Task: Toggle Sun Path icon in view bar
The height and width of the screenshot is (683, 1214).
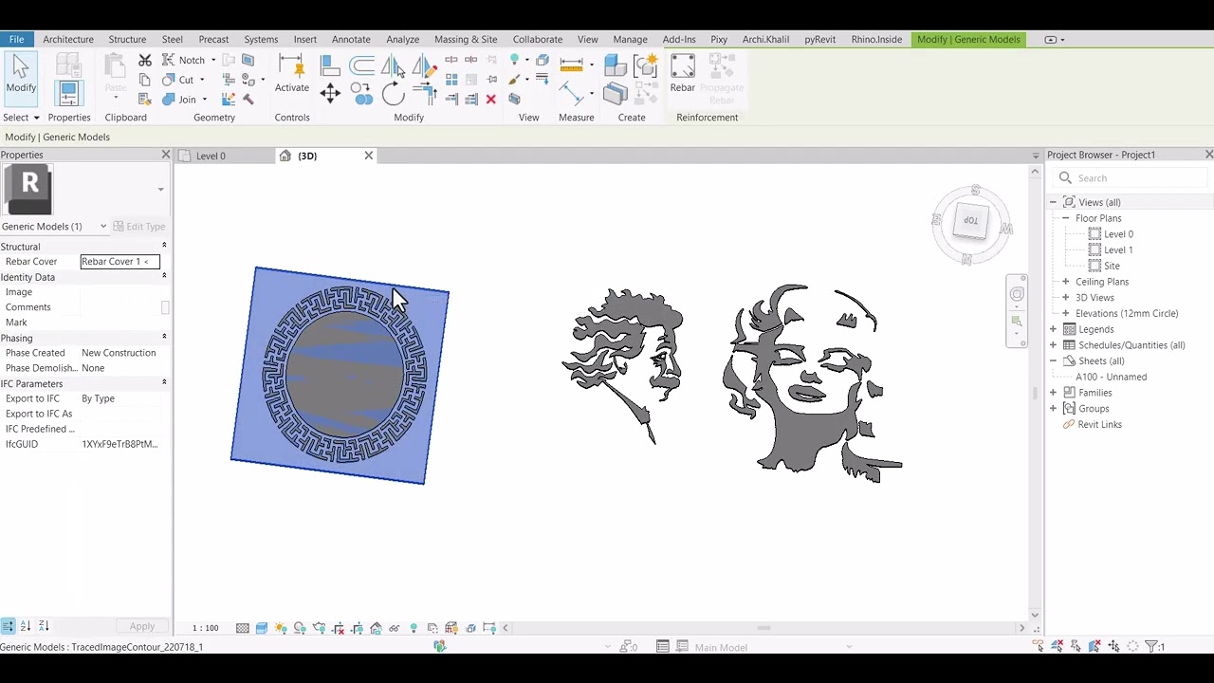Action: [x=281, y=627]
